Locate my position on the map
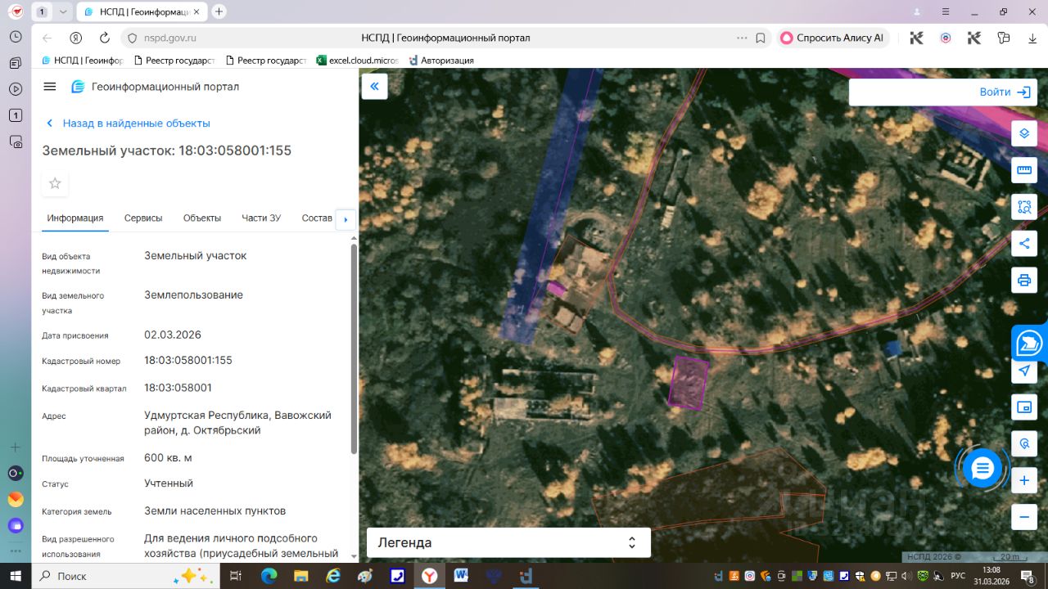Viewport: 1048px width, 589px height. tap(1024, 371)
